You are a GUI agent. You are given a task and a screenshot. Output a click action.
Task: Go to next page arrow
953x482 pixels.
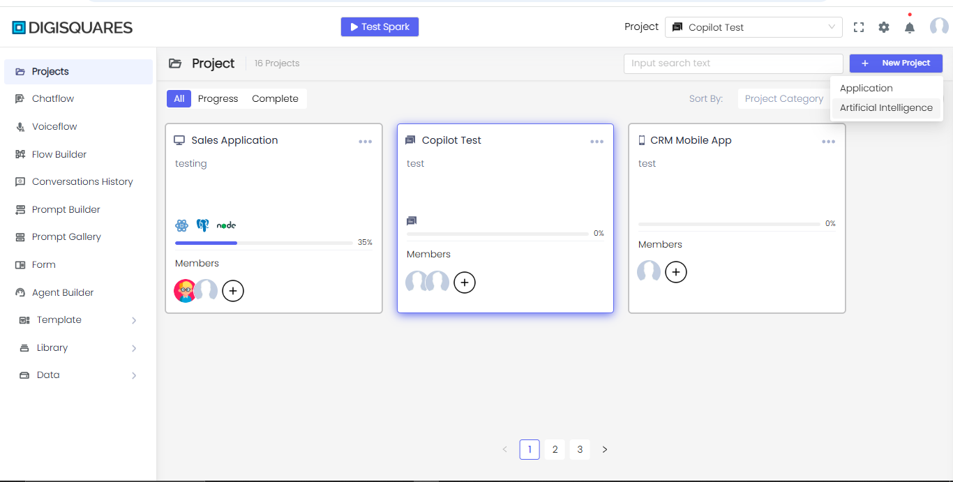tap(605, 450)
